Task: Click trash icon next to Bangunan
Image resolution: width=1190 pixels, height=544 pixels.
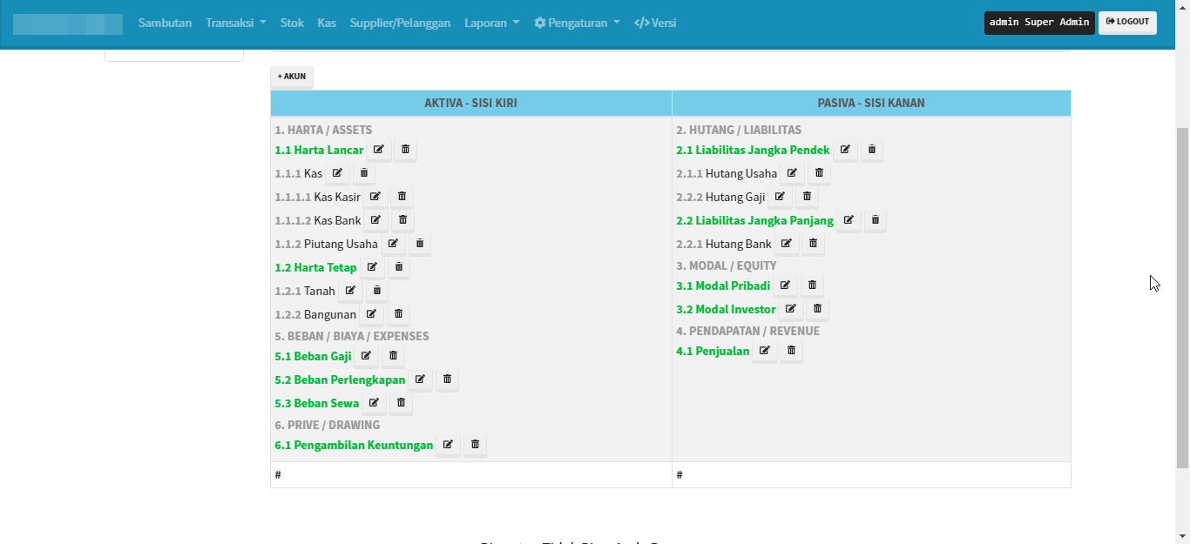Action: coord(399,314)
